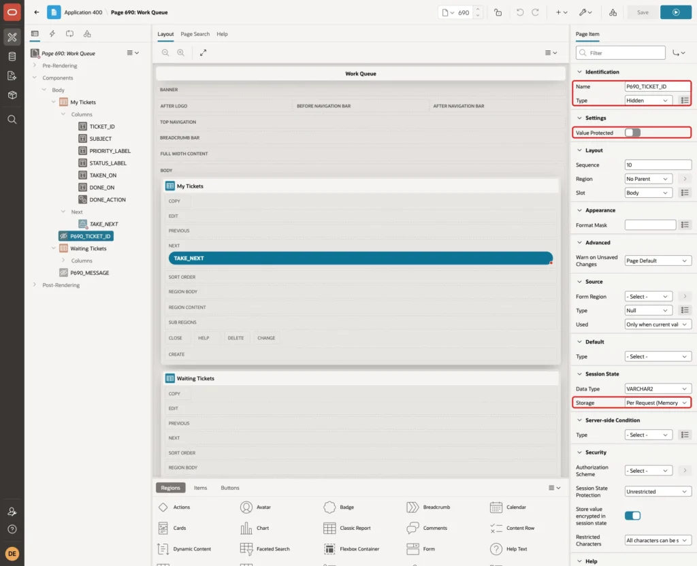Open the Restricted Characters dropdown
The height and width of the screenshot is (566, 697).
click(x=658, y=540)
